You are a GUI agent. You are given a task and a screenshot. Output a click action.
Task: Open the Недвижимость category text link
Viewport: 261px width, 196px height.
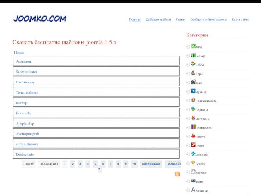(206, 101)
